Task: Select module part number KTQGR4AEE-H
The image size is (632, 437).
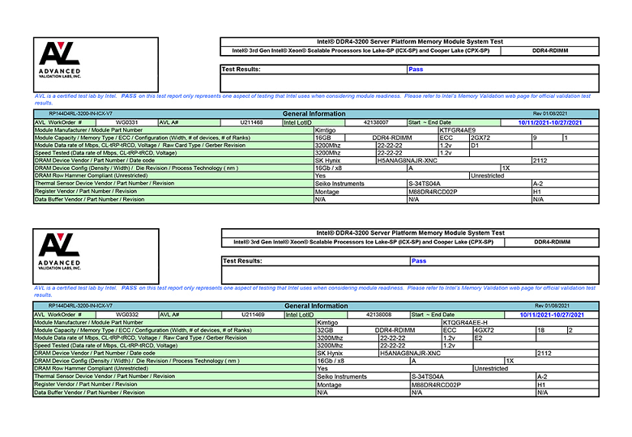Action: [x=465, y=323]
